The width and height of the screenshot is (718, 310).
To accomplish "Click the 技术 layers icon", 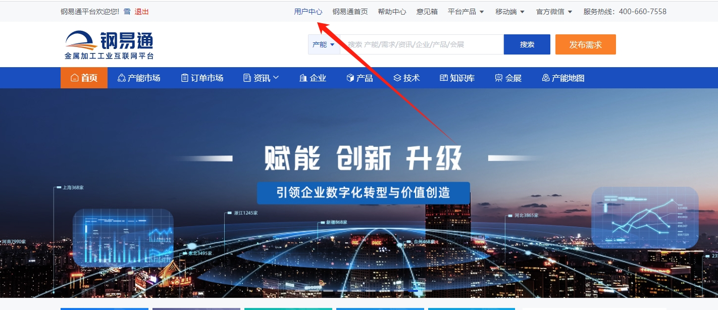I will 397,78.
